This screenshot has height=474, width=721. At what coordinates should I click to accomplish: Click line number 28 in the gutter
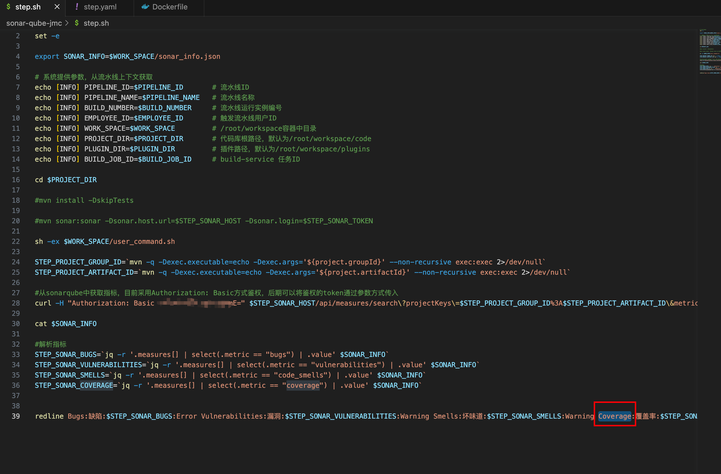(16, 303)
